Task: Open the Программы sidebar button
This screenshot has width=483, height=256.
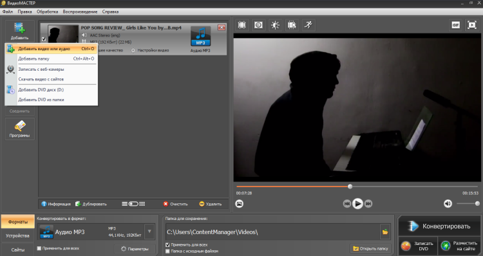Action: [x=19, y=129]
